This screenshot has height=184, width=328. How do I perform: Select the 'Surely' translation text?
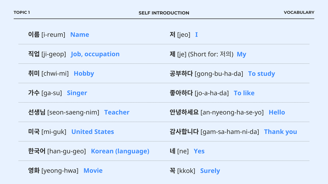tap(210, 171)
